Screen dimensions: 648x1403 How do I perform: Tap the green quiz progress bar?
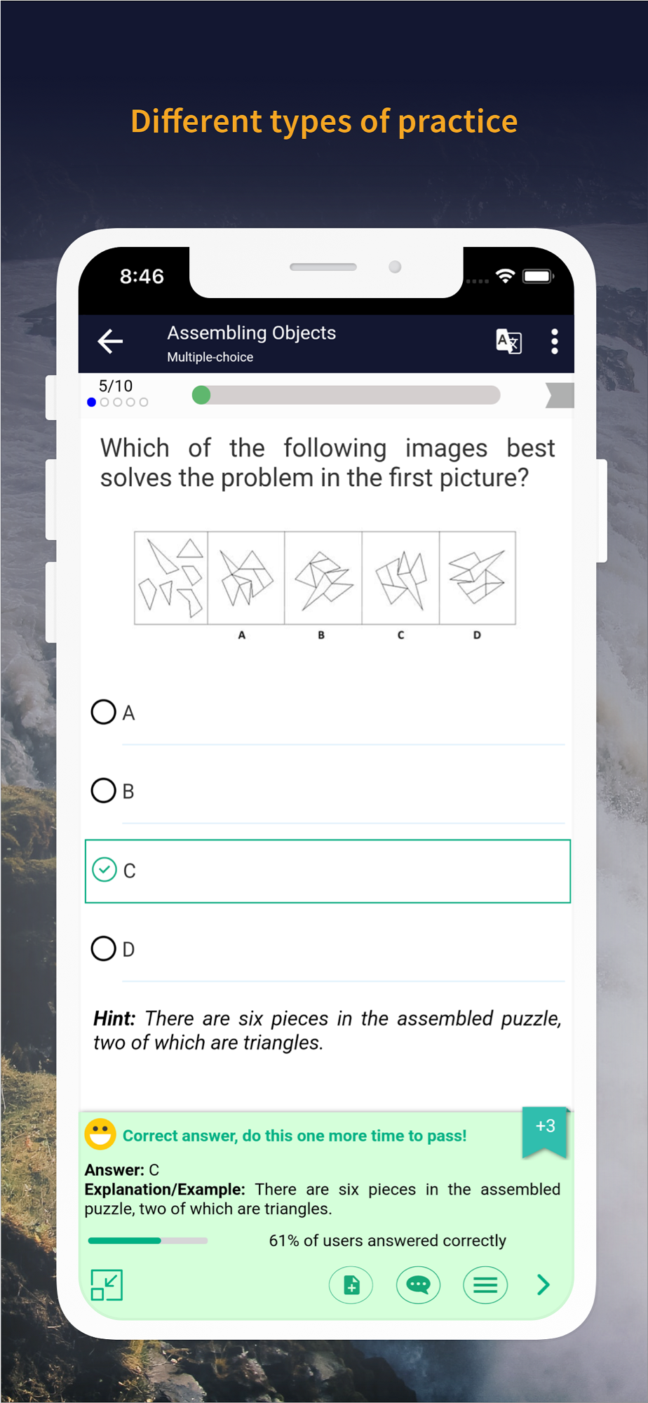346,395
